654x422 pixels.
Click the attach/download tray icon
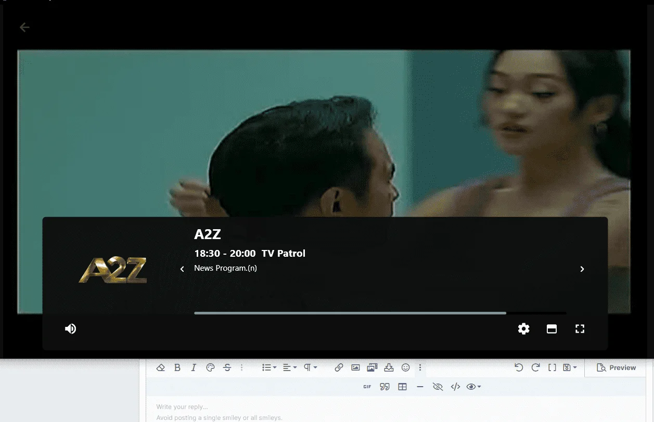point(389,367)
